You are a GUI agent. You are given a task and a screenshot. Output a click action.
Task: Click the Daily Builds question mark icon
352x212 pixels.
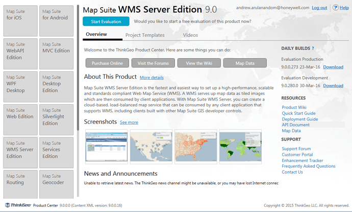pyautogui.click(x=313, y=49)
